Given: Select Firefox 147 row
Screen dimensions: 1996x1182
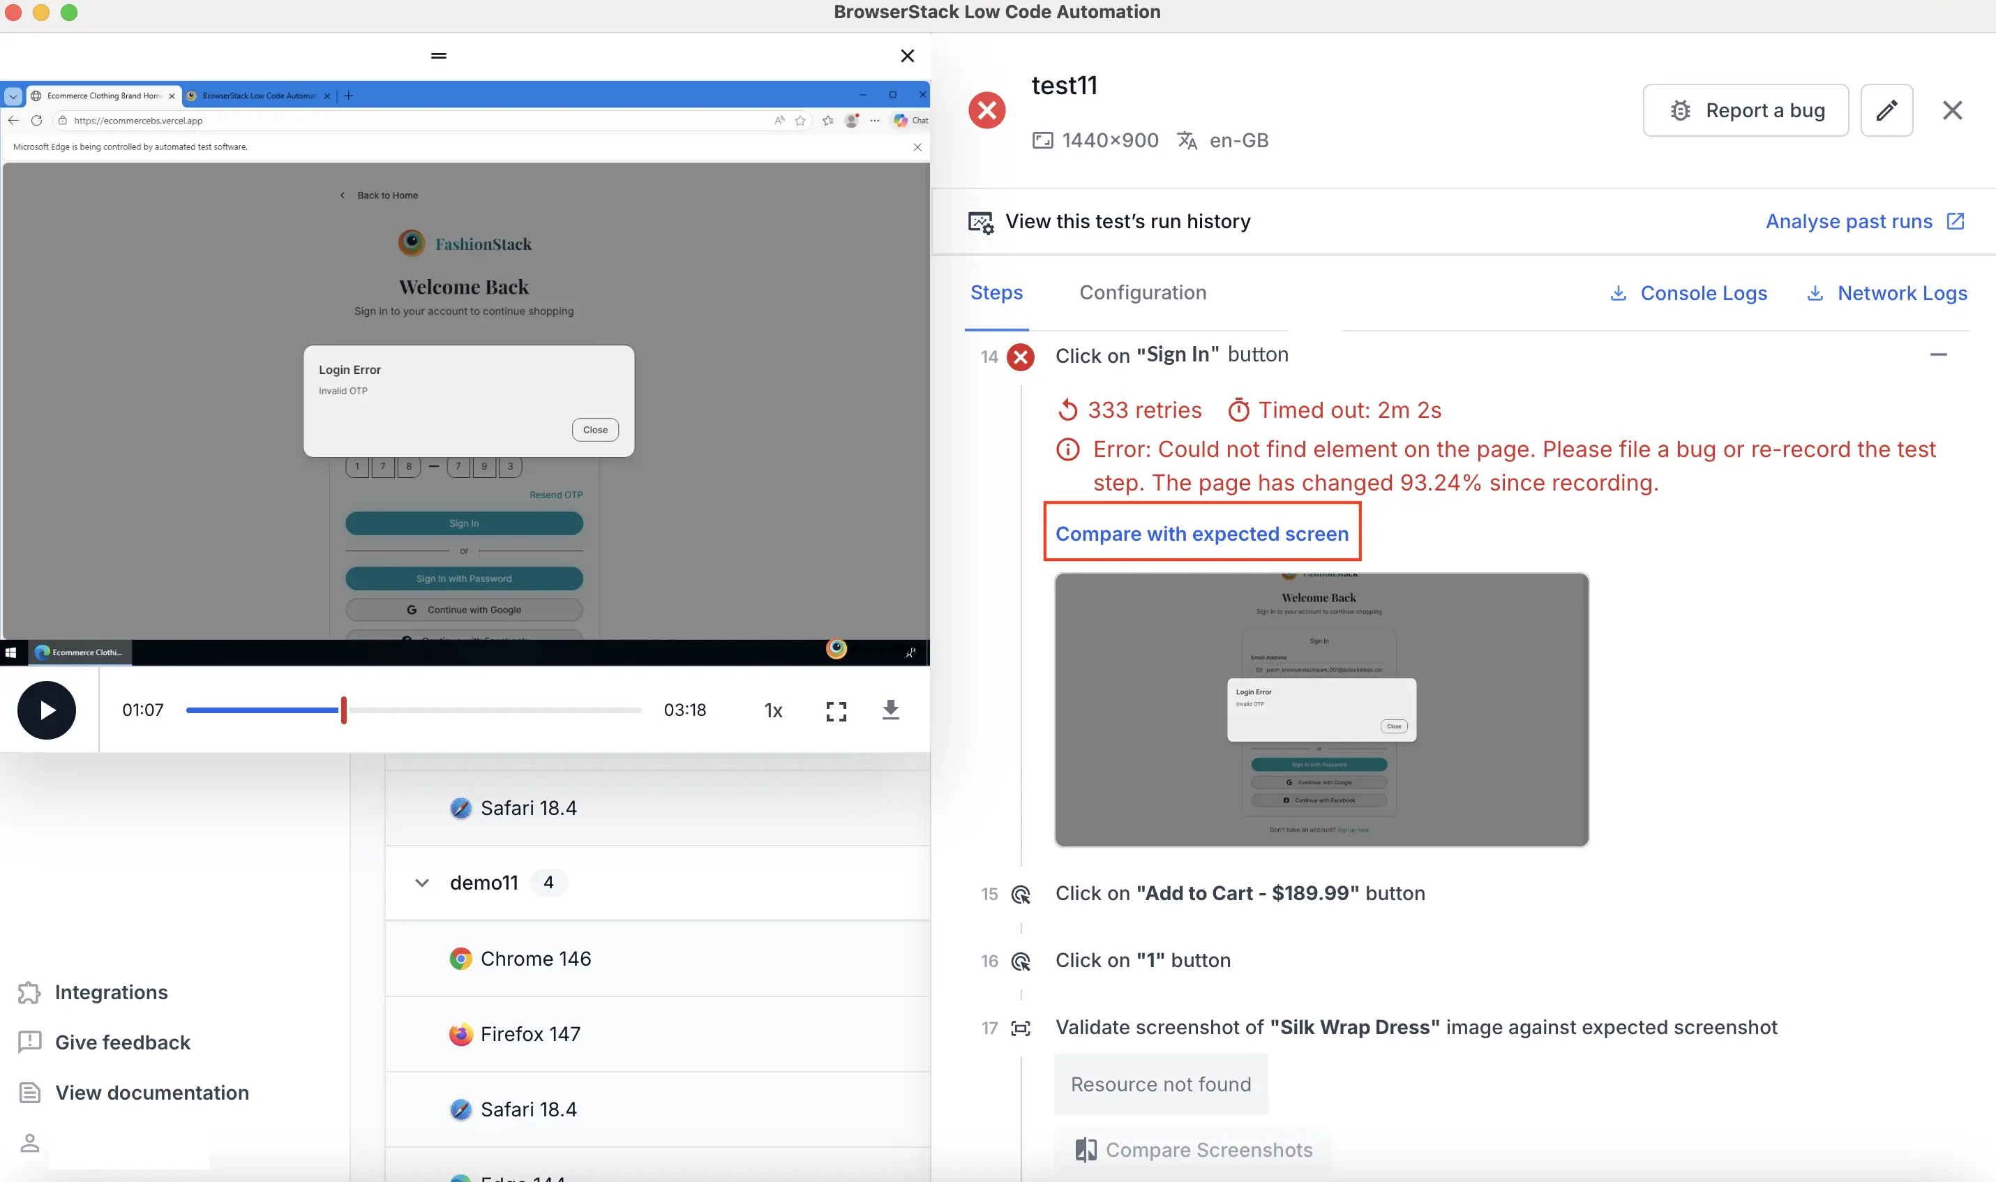Looking at the screenshot, I should 656,1034.
